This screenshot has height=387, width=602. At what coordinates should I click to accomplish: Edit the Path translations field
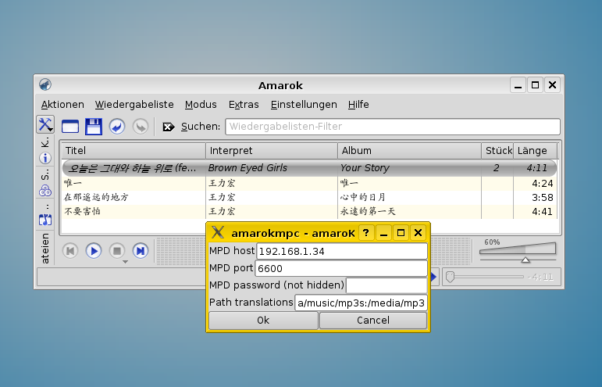click(x=361, y=303)
